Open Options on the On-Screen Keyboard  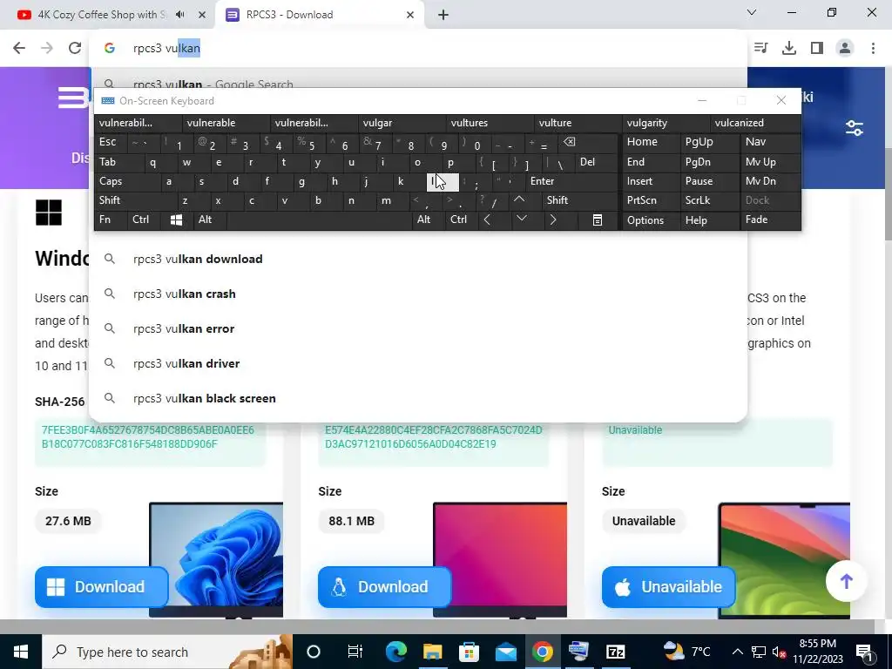[652, 220]
